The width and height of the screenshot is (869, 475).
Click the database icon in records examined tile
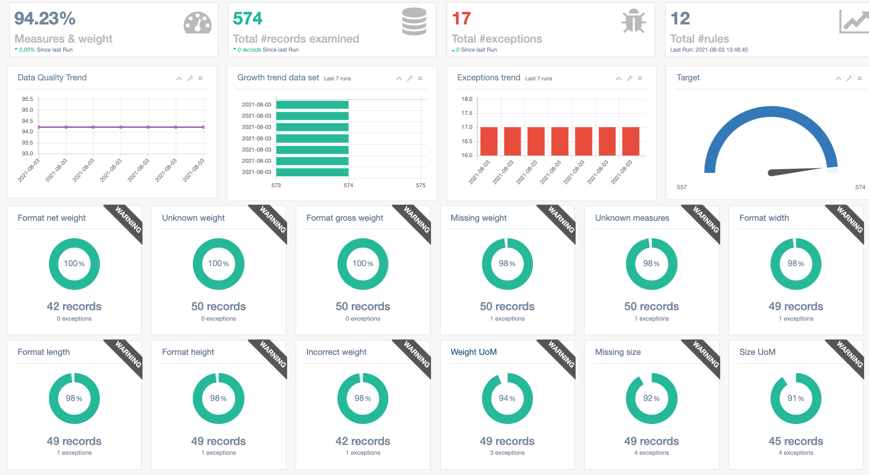(x=414, y=21)
